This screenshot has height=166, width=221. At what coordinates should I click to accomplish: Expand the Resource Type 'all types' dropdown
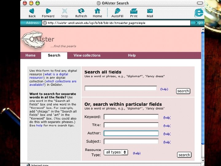[x=116, y=152]
